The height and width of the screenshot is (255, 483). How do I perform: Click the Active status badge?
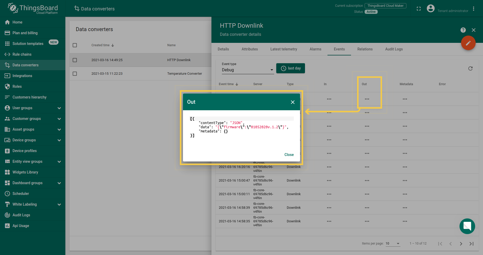[371, 12]
